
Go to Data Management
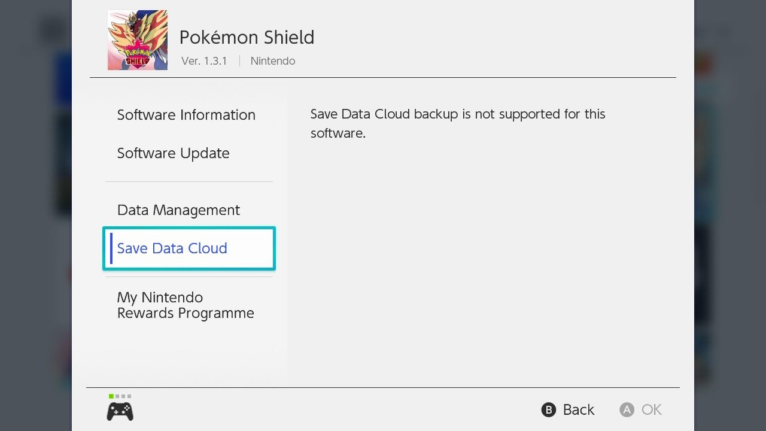click(178, 210)
